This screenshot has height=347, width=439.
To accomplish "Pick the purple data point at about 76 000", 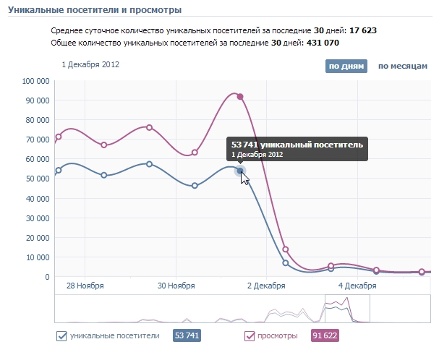I will click(149, 127).
